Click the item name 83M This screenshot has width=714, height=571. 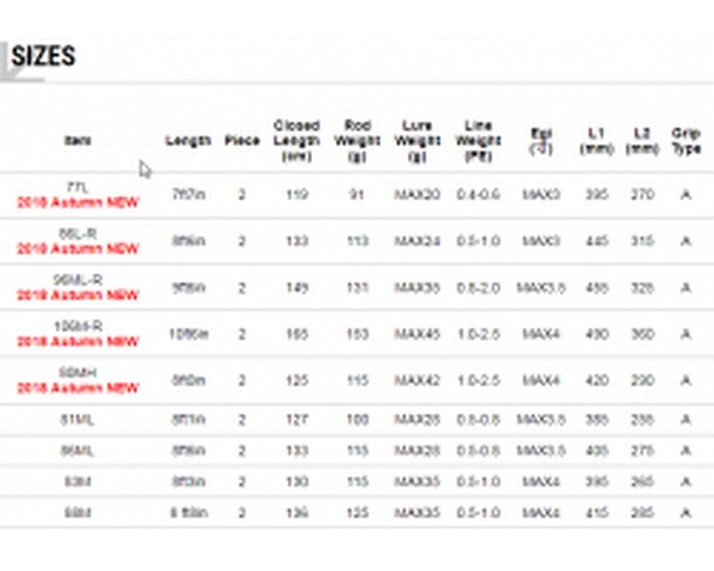[78, 482]
